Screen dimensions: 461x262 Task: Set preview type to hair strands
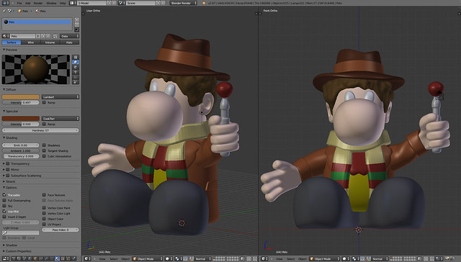click(x=76, y=77)
